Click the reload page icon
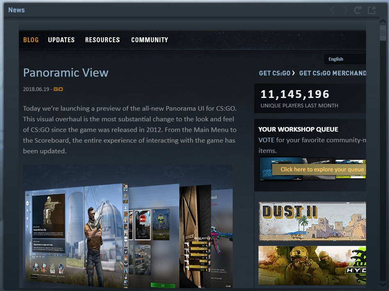 coord(357,10)
